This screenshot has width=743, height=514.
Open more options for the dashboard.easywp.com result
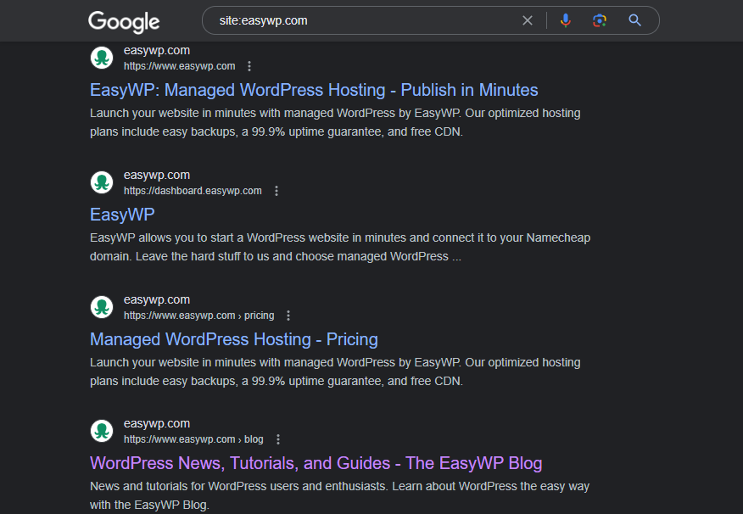coord(277,191)
